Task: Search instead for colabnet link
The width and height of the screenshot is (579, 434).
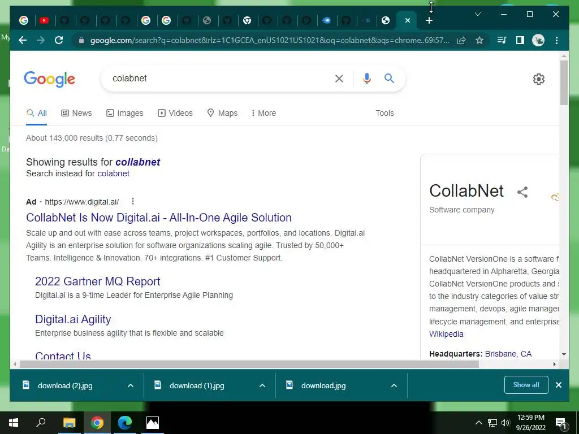Action: (x=113, y=173)
